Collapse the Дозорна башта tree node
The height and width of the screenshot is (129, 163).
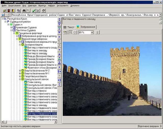pyautogui.click(x=20, y=45)
